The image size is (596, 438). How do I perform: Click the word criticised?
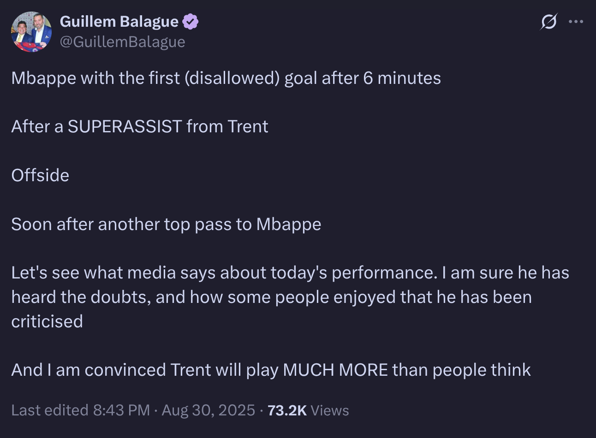47,321
